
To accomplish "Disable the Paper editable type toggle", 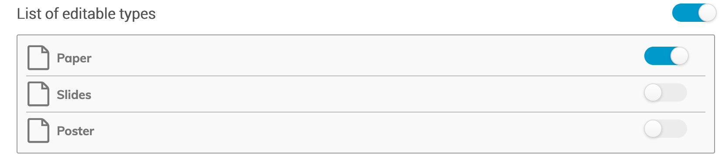I will tap(666, 56).
